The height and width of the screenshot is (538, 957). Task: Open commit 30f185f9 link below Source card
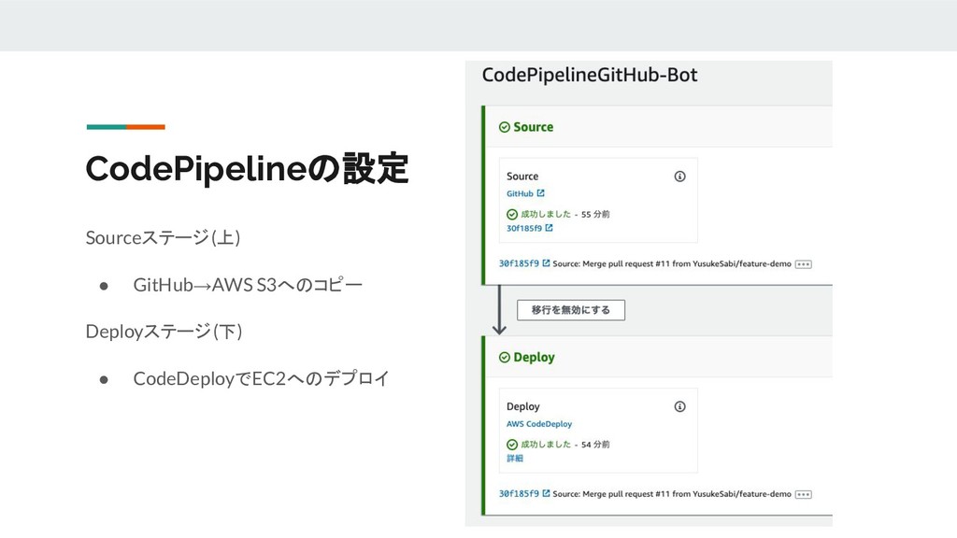[519, 263]
